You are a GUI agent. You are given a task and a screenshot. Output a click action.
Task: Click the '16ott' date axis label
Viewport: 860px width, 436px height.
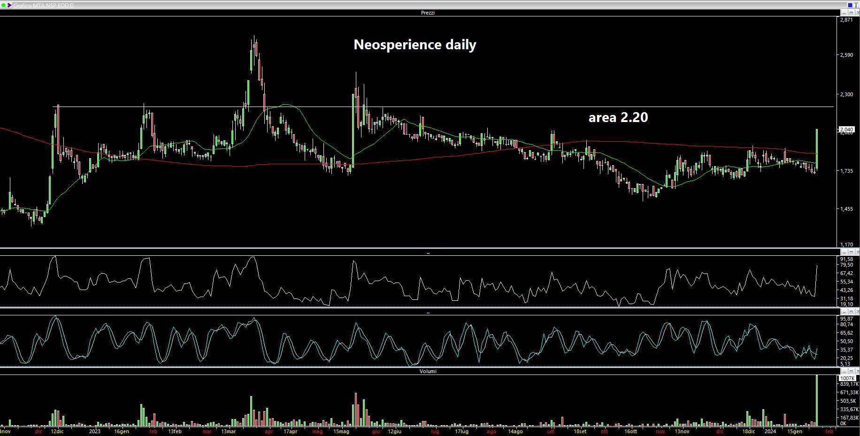(x=631, y=431)
